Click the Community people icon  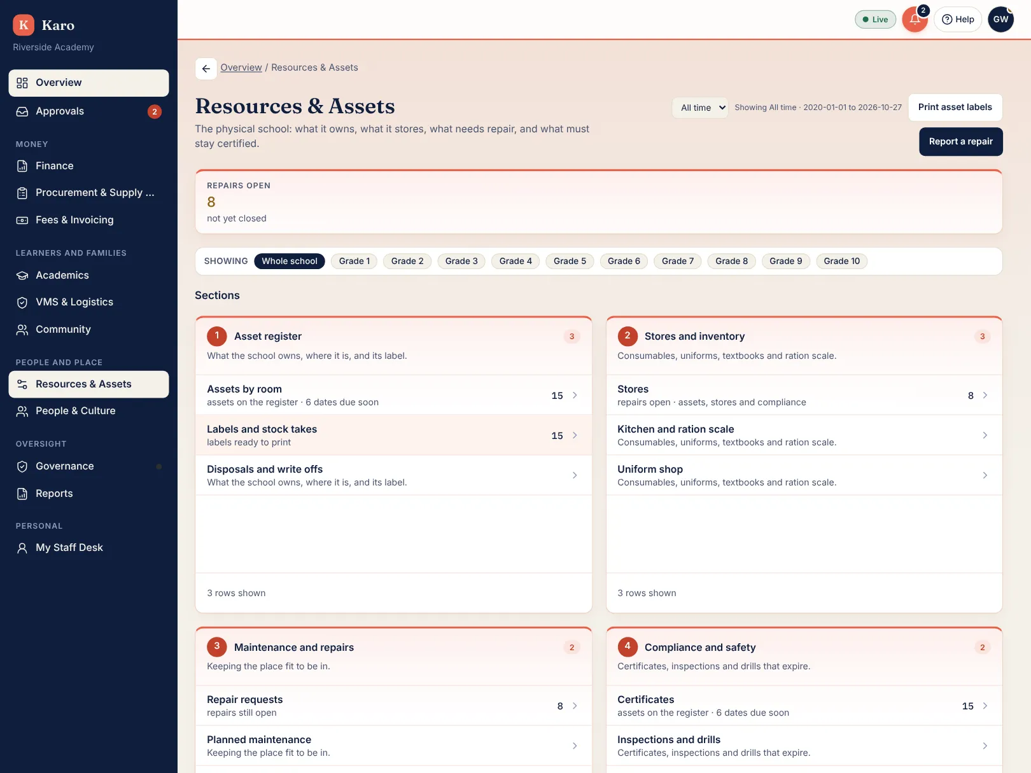(x=22, y=330)
